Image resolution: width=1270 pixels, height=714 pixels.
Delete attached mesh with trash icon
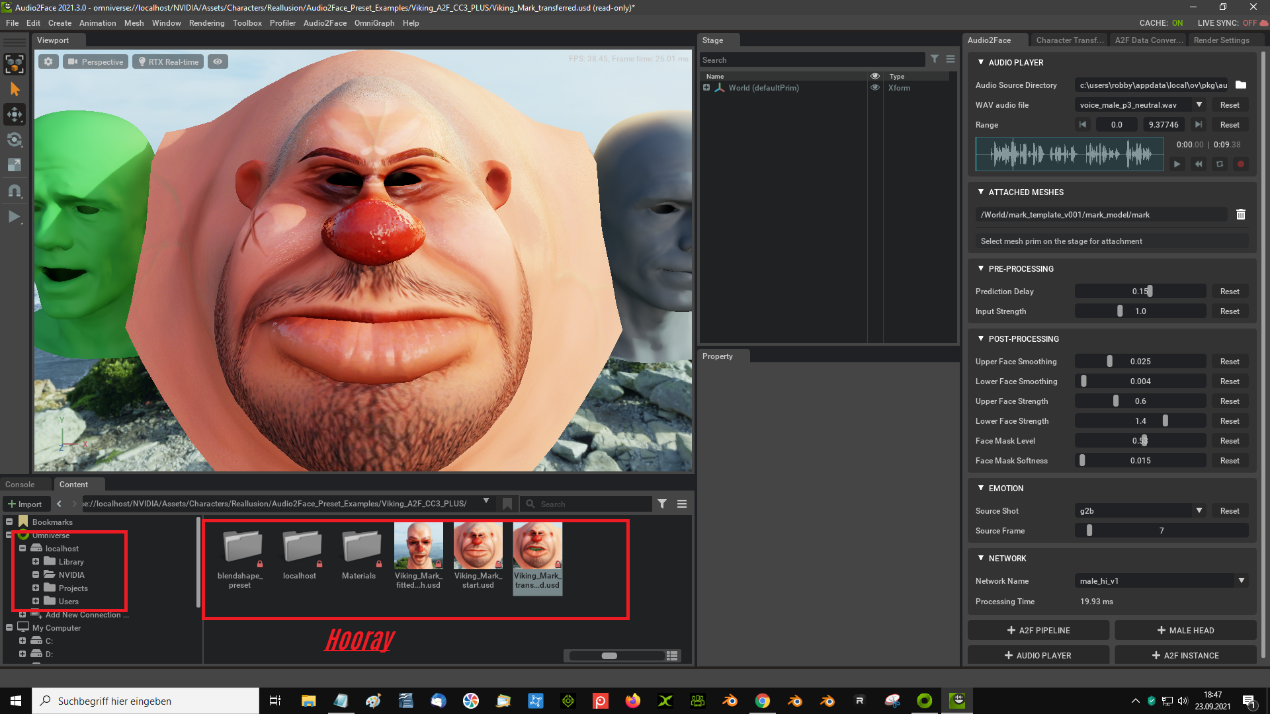click(1241, 214)
